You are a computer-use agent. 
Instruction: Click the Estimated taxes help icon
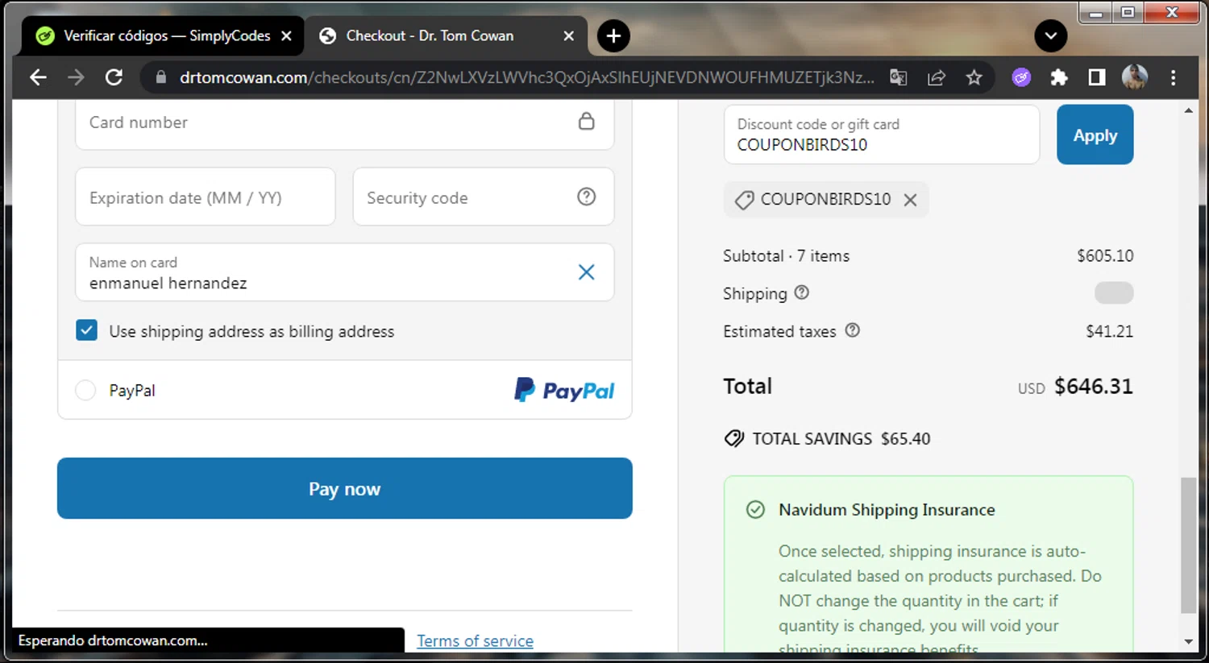(852, 330)
